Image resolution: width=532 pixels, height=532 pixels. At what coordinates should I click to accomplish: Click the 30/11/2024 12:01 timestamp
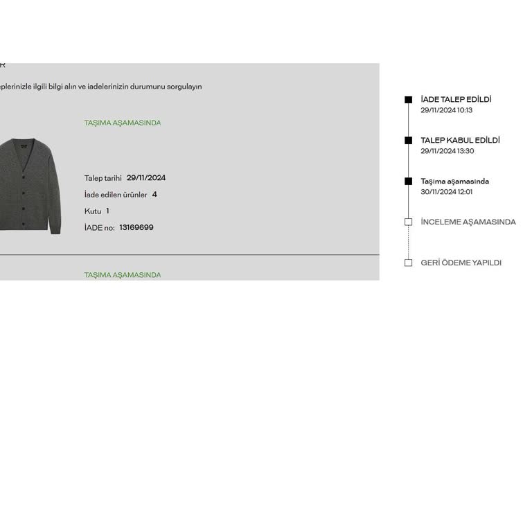(x=447, y=192)
